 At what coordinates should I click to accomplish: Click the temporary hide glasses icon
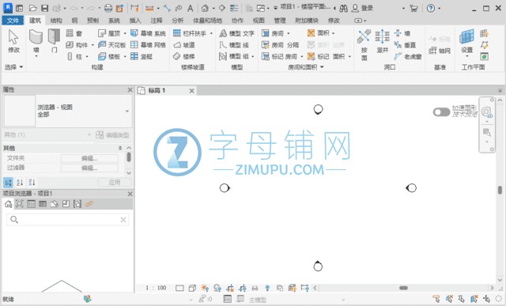click(x=255, y=288)
